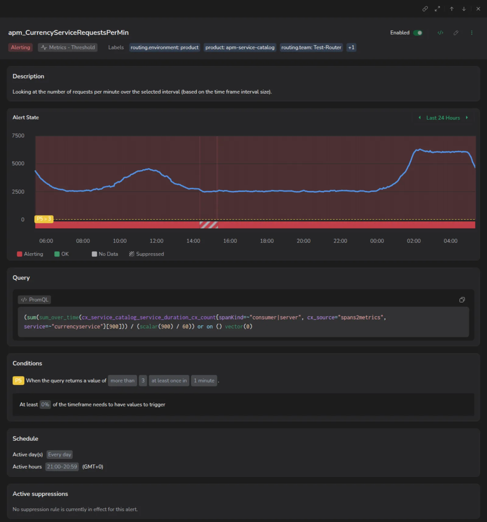Expand panel to full screen
487x522 pixels.
[437, 9]
